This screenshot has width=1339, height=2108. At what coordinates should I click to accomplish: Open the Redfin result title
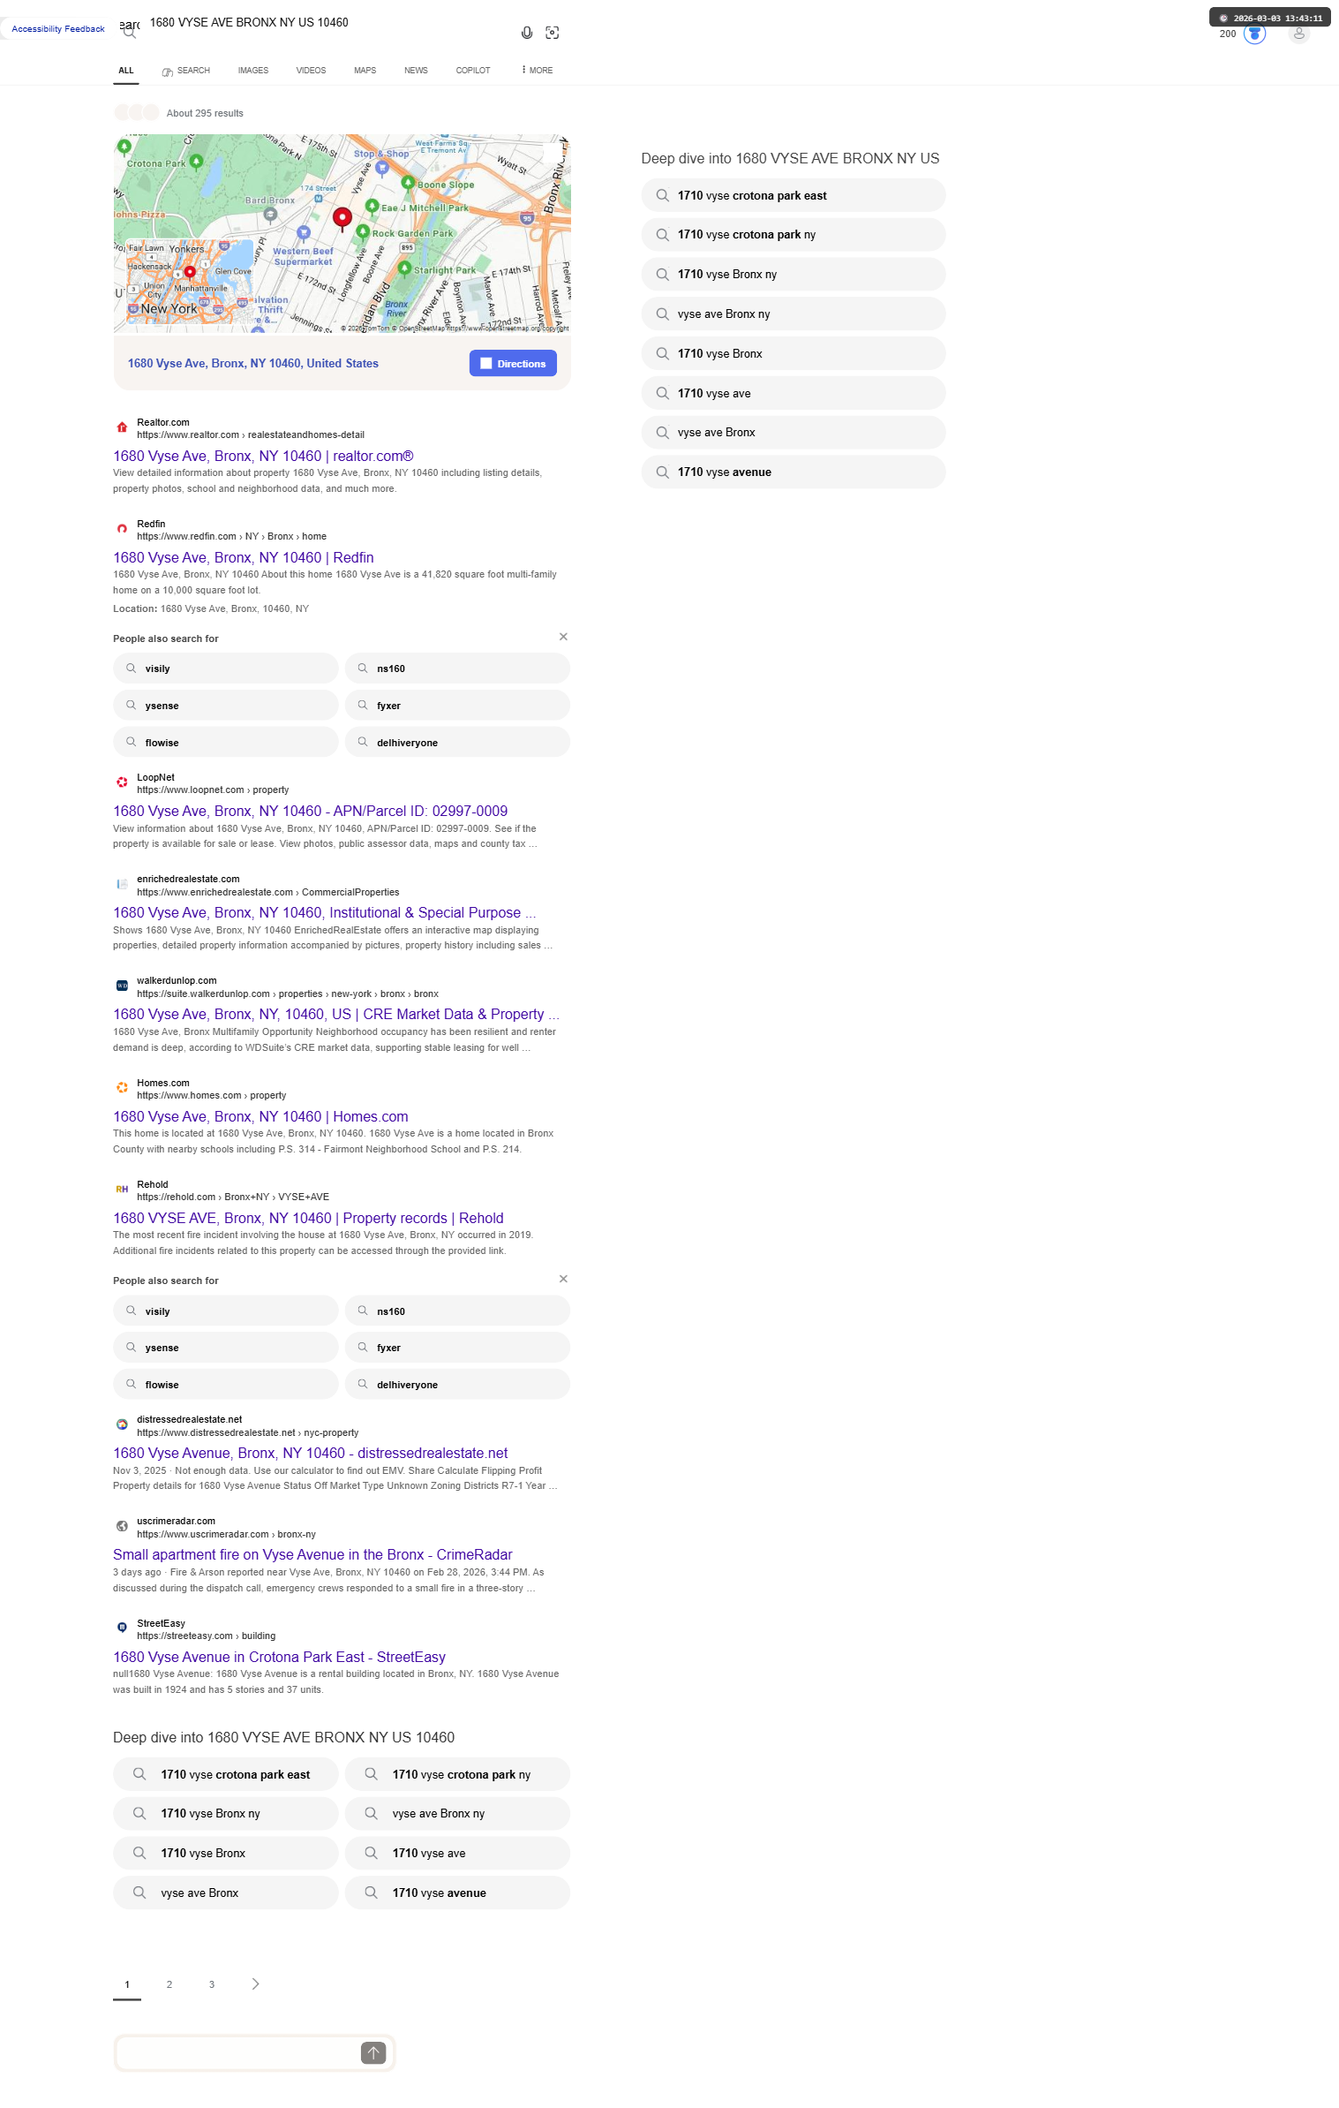pyautogui.click(x=244, y=558)
